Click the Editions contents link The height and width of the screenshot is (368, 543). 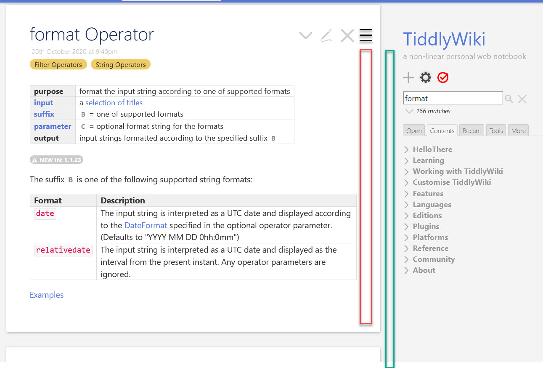[x=427, y=216]
